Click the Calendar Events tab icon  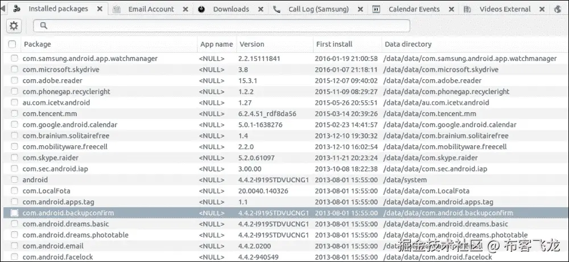pyautogui.click(x=377, y=10)
